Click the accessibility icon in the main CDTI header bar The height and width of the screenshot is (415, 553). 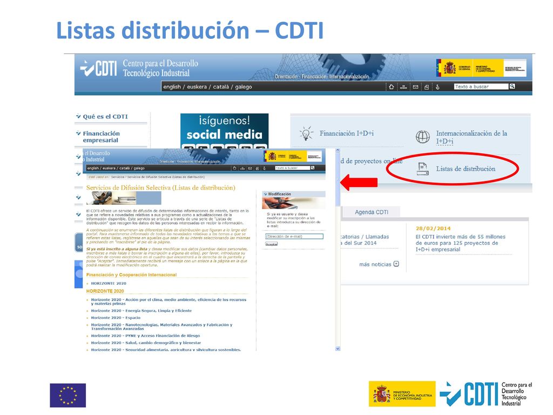tap(437, 87)
